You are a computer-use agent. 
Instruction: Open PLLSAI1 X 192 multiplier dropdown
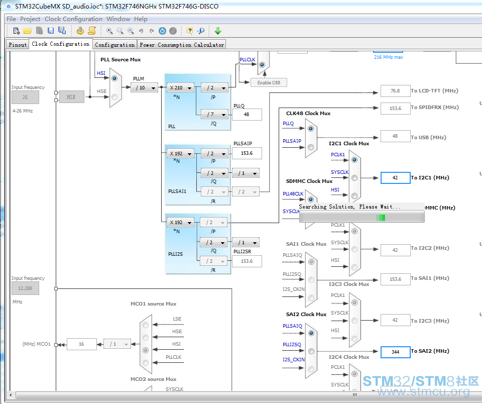[180, 153]
